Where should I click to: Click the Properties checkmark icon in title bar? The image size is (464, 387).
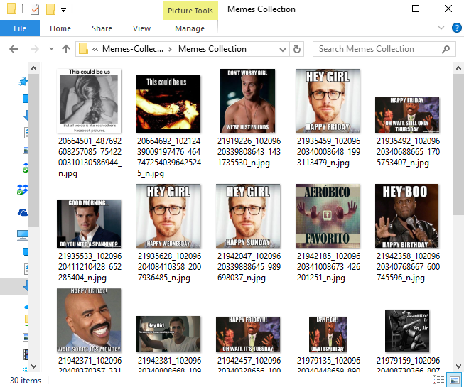point(35,9)
